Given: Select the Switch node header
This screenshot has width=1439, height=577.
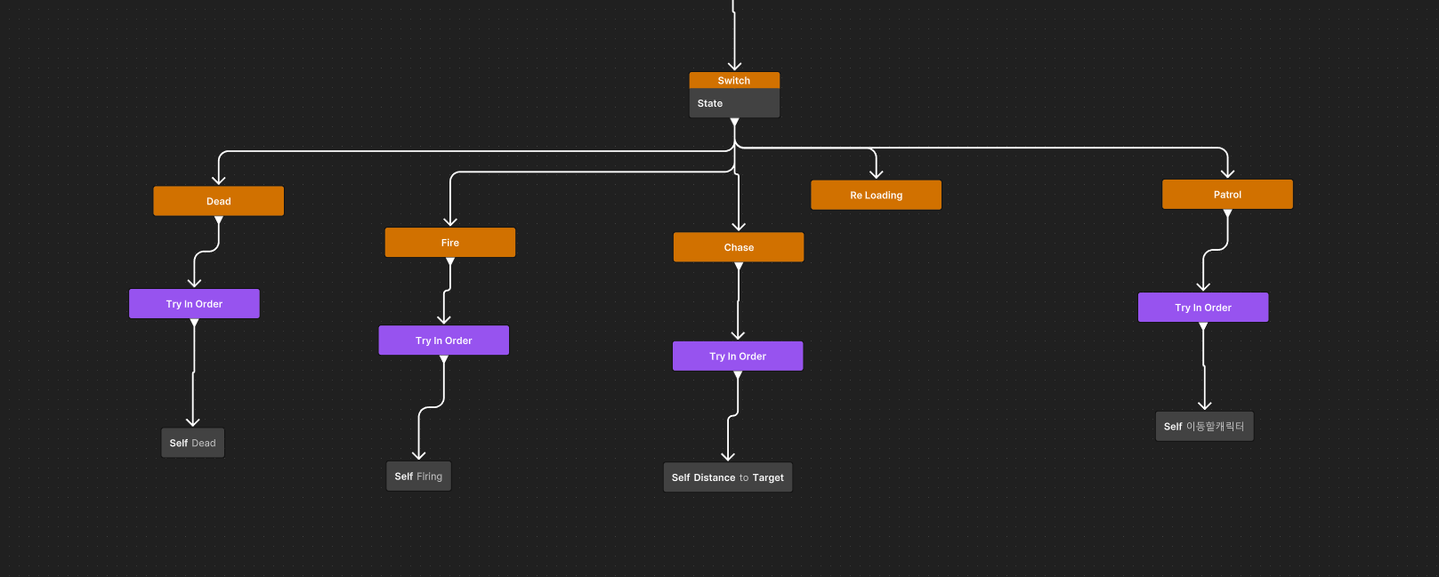Looking at the screenshot, I should pos(734,80).
